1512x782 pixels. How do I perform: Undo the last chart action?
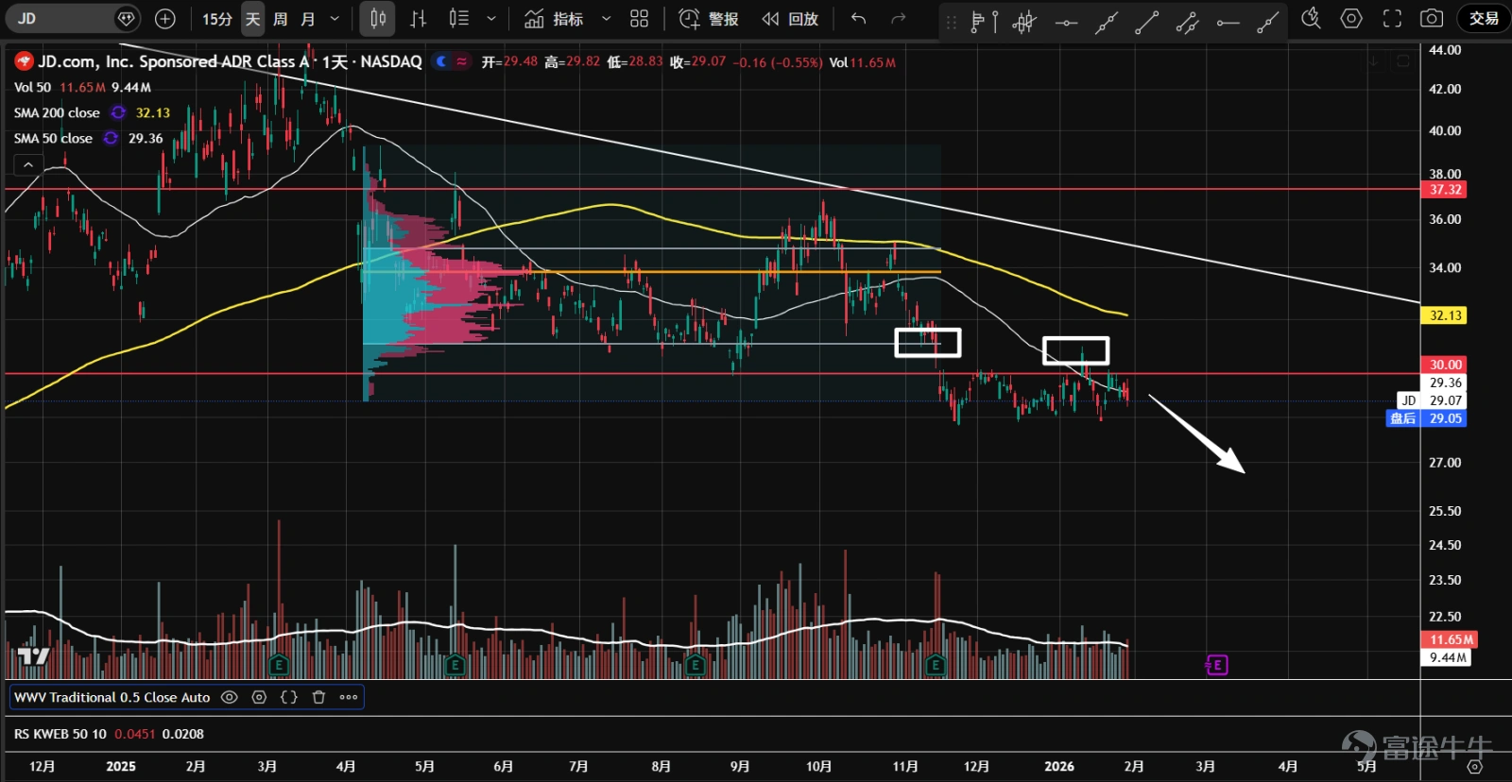[858, 19]
